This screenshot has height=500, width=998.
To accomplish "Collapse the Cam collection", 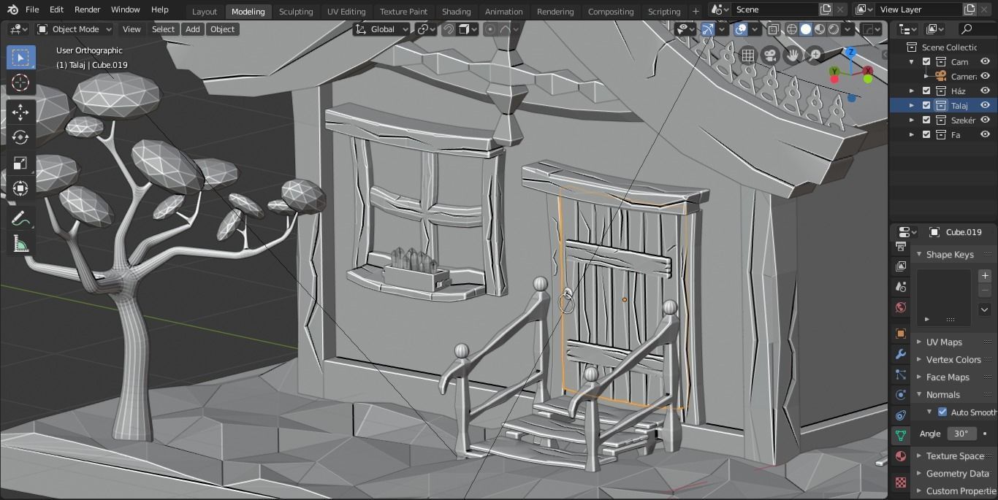I will [x=911, y=61].
